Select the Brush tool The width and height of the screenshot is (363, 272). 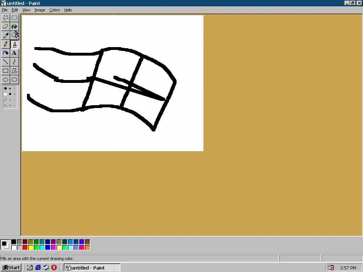point(14,44)
